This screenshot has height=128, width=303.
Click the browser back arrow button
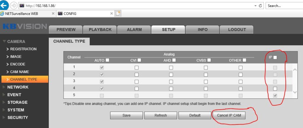point(4,5)
